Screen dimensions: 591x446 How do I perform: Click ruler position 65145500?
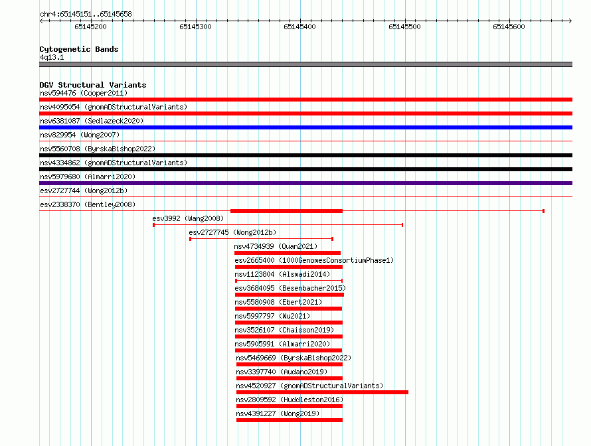pyautogui.click(x=404, y=27)
